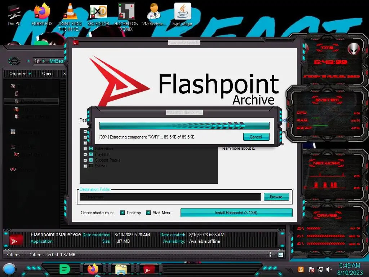Image resolution: width=369 pixels, height=277 pixels.
Task: Select the lwjgl_util.jar Java file icon
Action: tap(182, 14)
